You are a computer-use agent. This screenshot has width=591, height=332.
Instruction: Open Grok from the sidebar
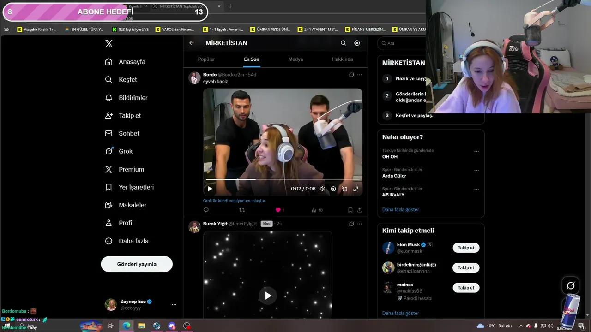pos(119,151)
